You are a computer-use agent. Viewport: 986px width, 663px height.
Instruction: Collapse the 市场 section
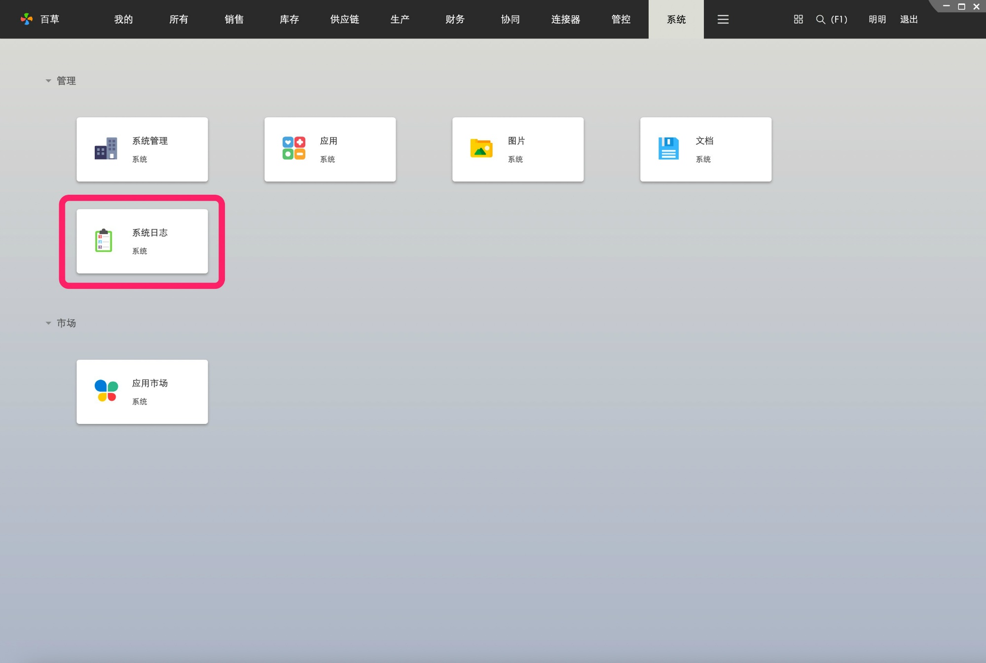tap(48, 323)
